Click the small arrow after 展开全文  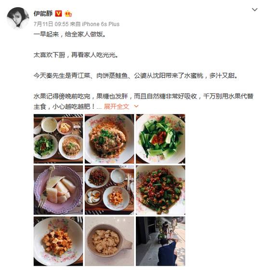[136, 106]
